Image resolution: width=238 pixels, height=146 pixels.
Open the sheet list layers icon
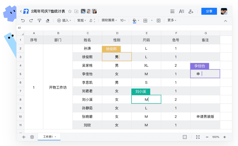(32, 137)
